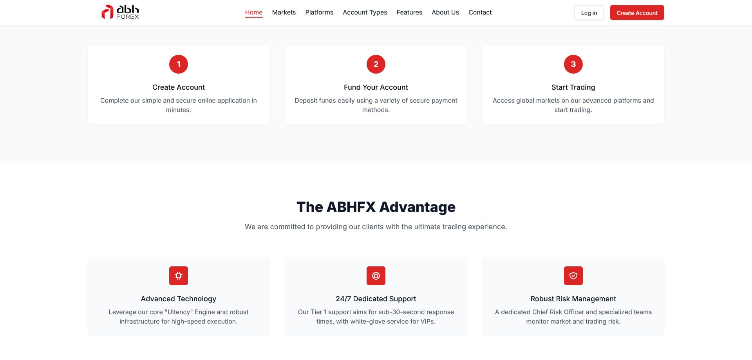This screenshot has height=360, width=752.
Task: Click the ABH Forex logo
Action: coord(120,12)
